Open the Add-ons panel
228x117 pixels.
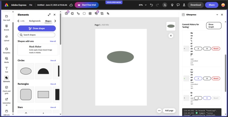pos(7,113)
